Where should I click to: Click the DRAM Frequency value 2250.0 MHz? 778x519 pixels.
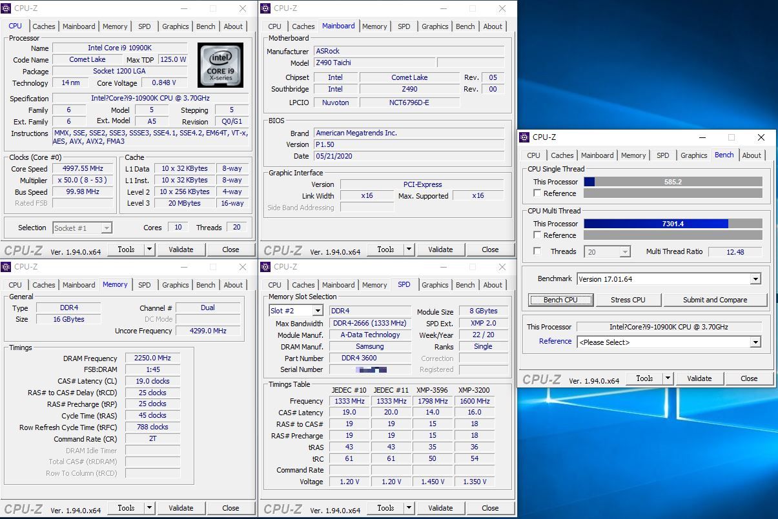tap(152, 358)
